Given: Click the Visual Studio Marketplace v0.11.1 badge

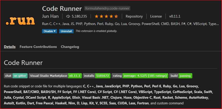Looking at the screenshot, I should coord(55,76).
